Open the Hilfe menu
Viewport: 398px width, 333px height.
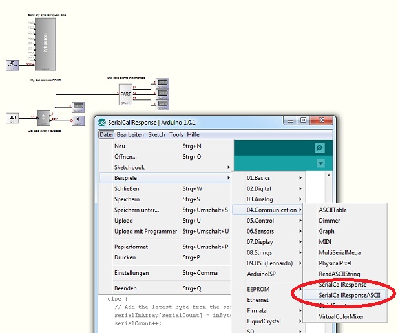(193, 134)
